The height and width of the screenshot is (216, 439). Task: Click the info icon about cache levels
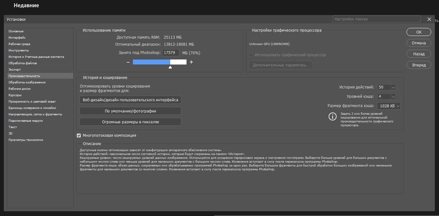point(333,117)
